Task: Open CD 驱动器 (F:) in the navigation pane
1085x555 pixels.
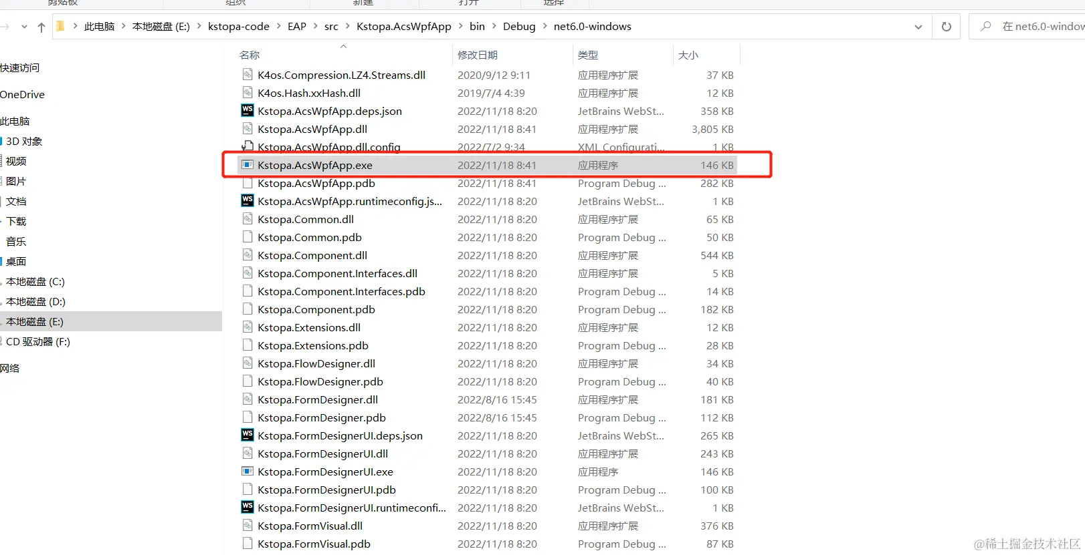Action: 38,342
